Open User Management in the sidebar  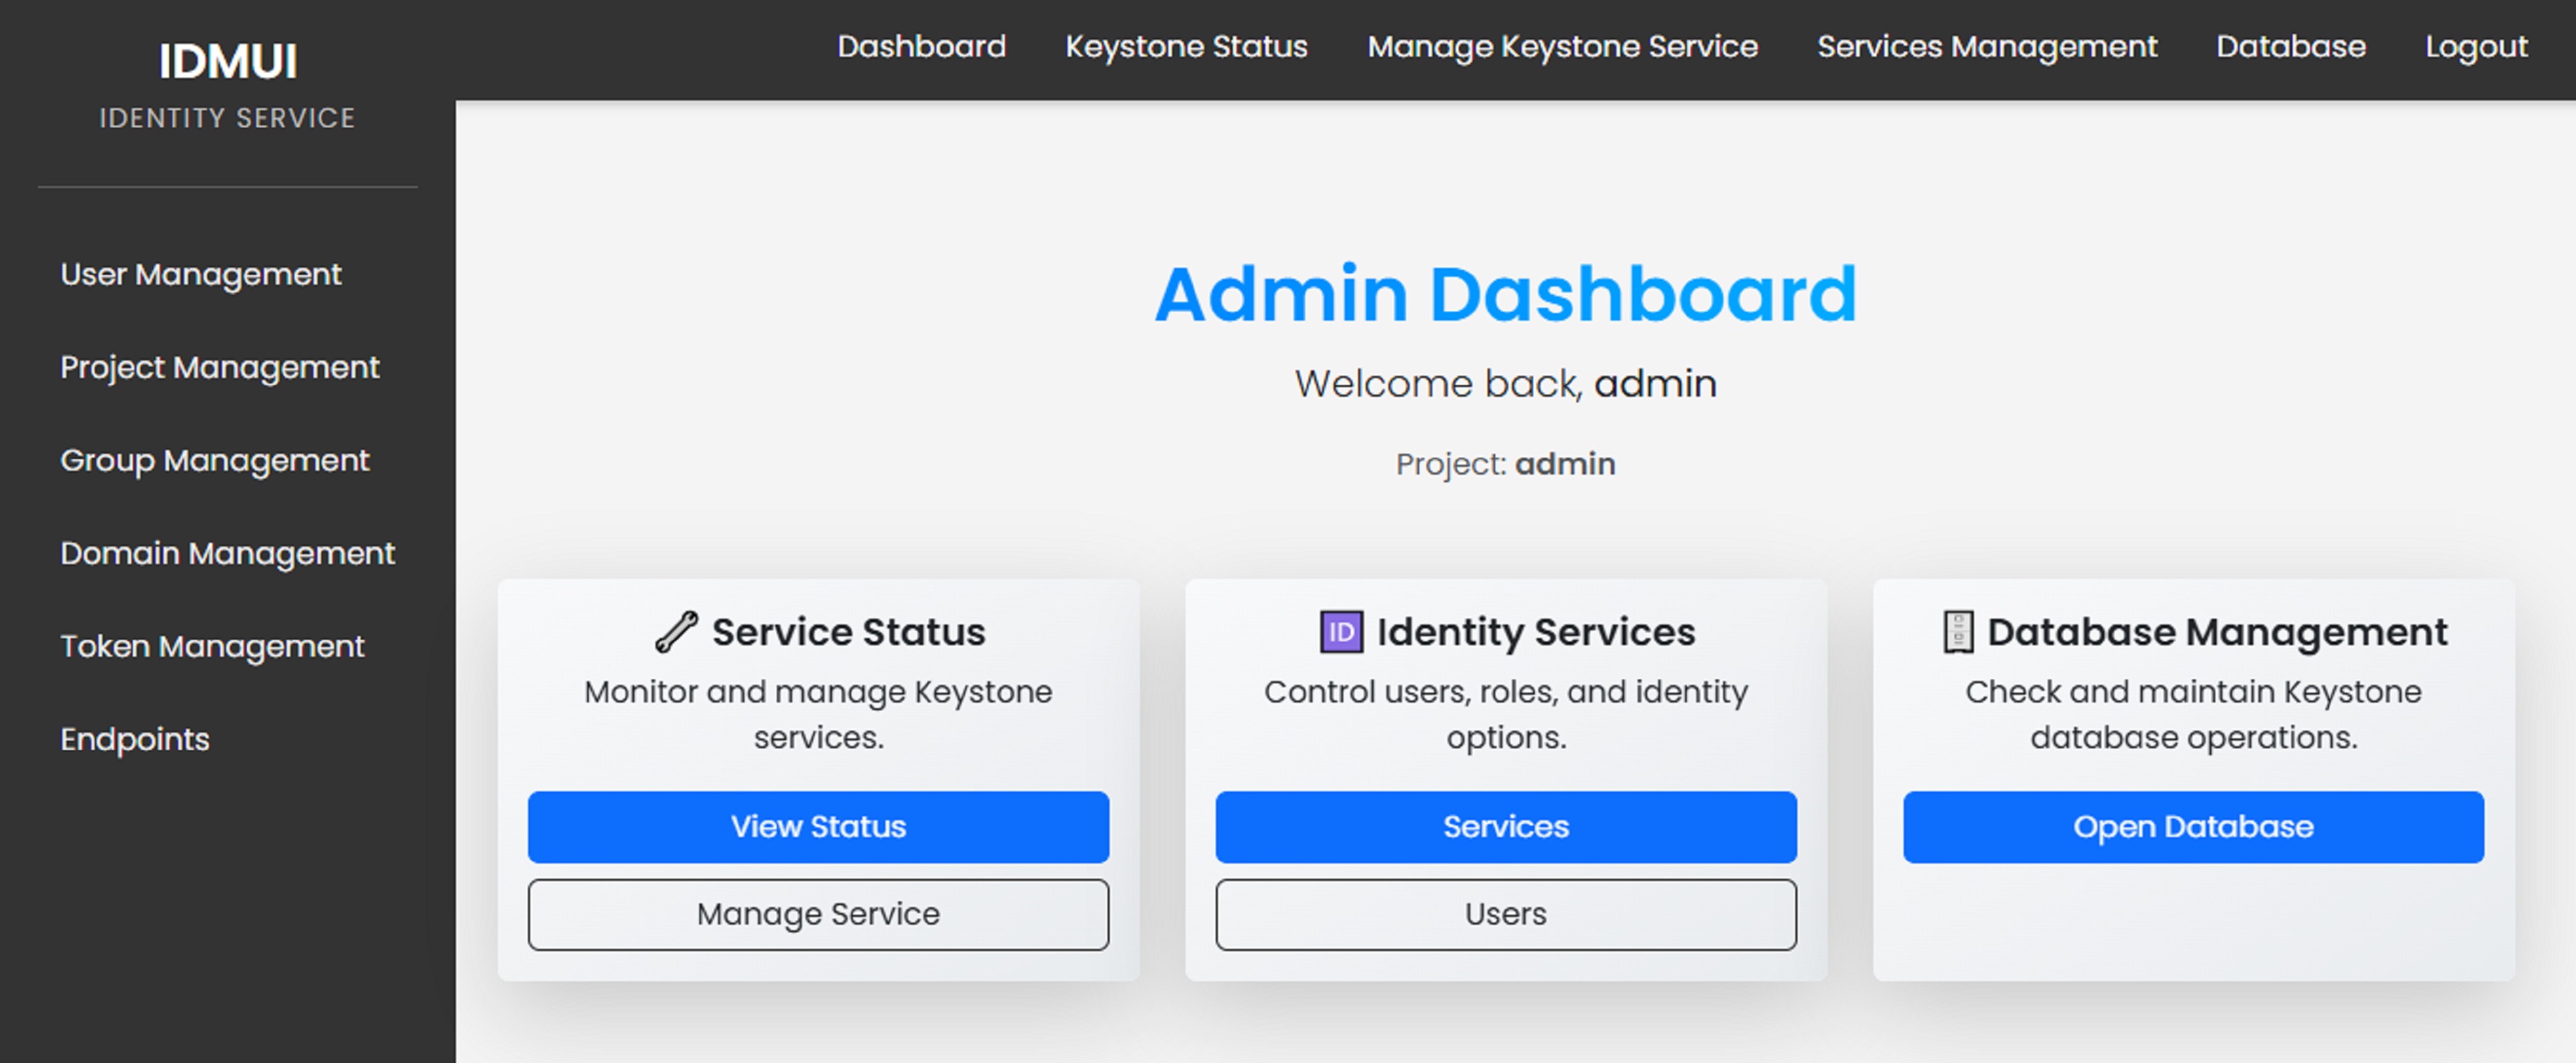point(201,274)
